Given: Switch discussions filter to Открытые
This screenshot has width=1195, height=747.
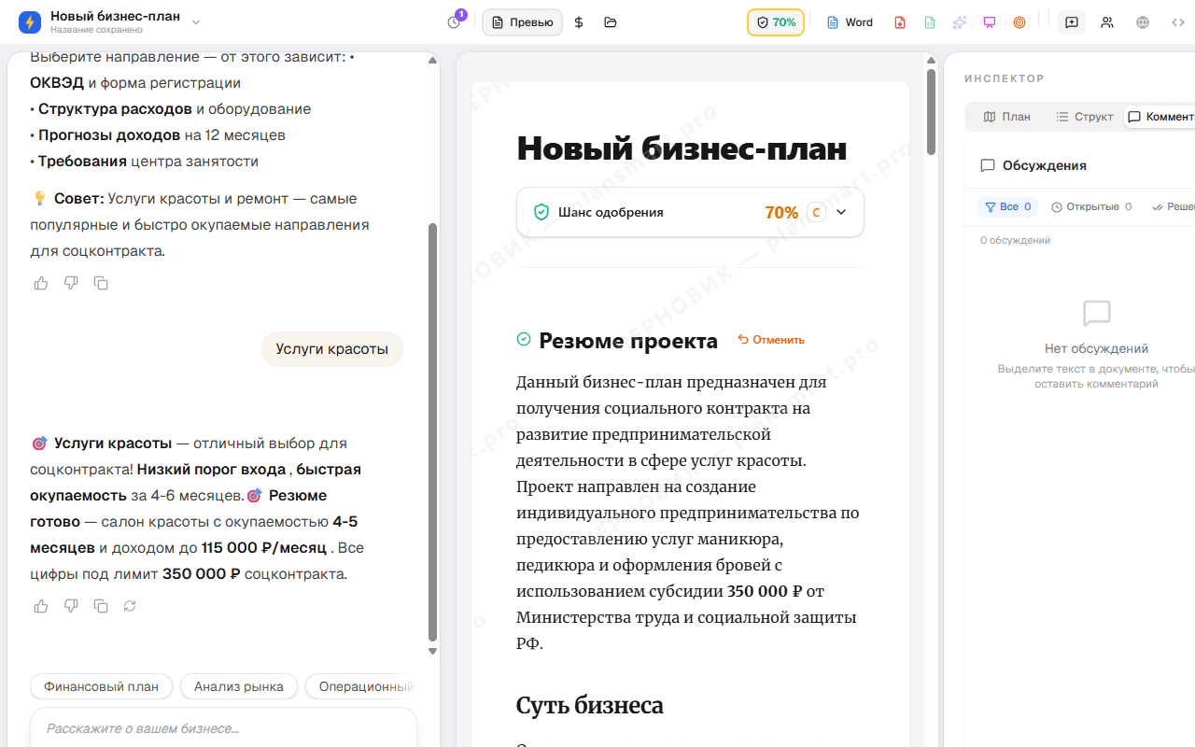Looking at the screenshot, I should pyautogui.click(x=1091, y=206).
